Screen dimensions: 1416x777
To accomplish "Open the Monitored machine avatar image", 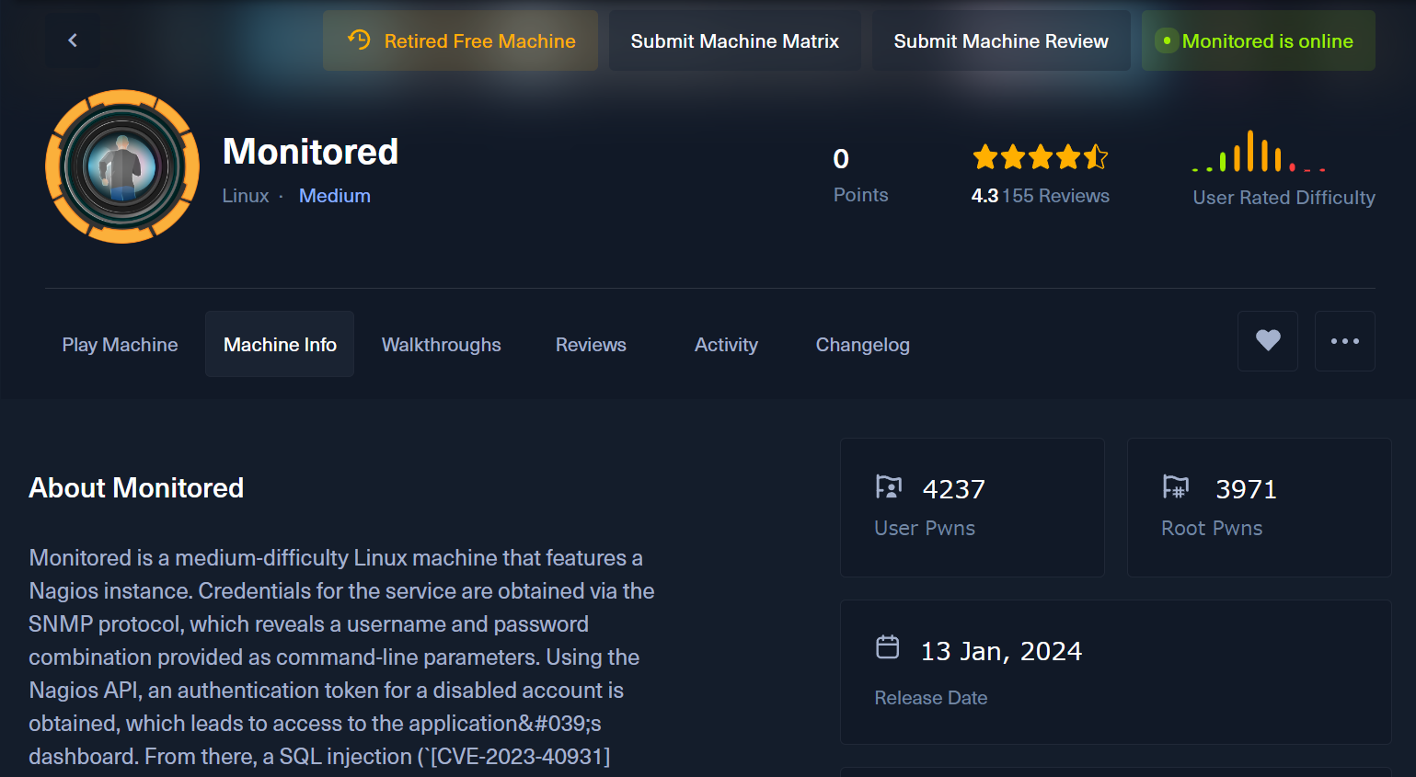I will click(122, 166).
